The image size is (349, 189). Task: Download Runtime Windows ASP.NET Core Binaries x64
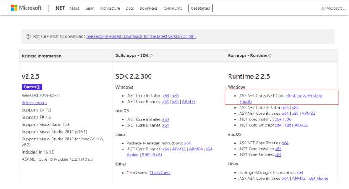pyautogui.click(x=285, y=113)
